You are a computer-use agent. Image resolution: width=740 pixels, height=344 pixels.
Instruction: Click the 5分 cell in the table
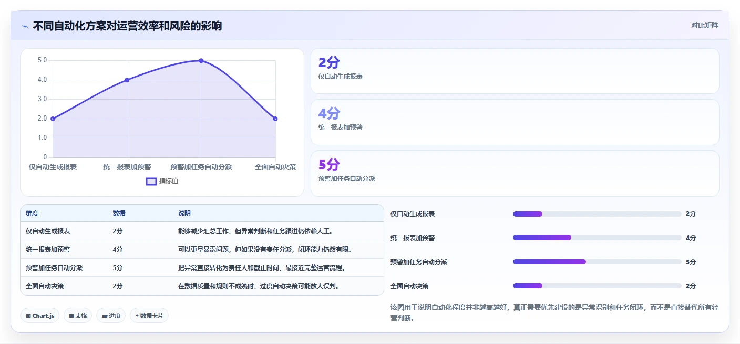tap(118, 268)
